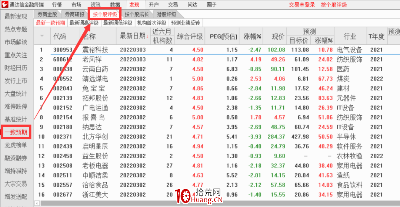Open 发行上市 in the sidebar

pyautogui.click(x=16, y=81)
